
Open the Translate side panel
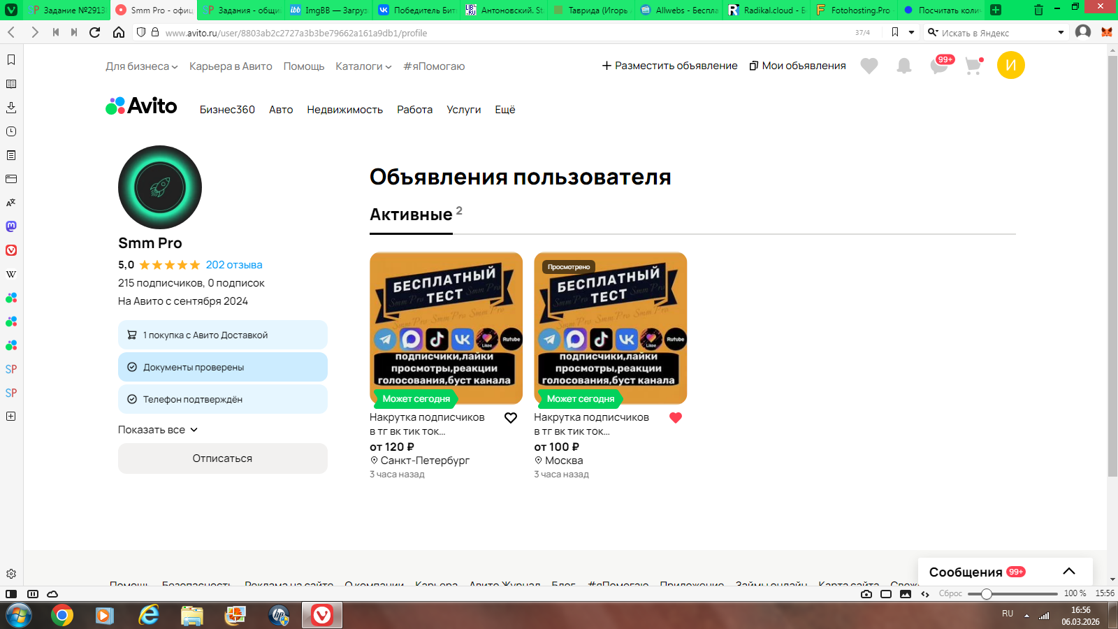(11, 203)
